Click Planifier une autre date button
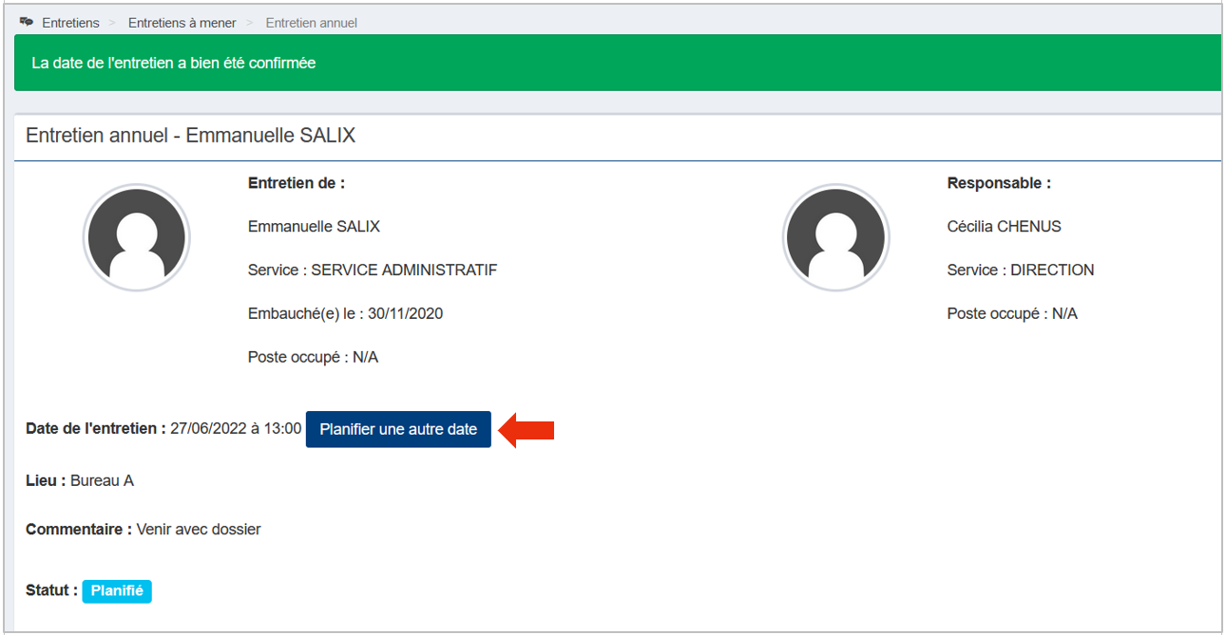The width and height of the screenshot is (1226, 635). pyautogui.click(x=398, y=429)
